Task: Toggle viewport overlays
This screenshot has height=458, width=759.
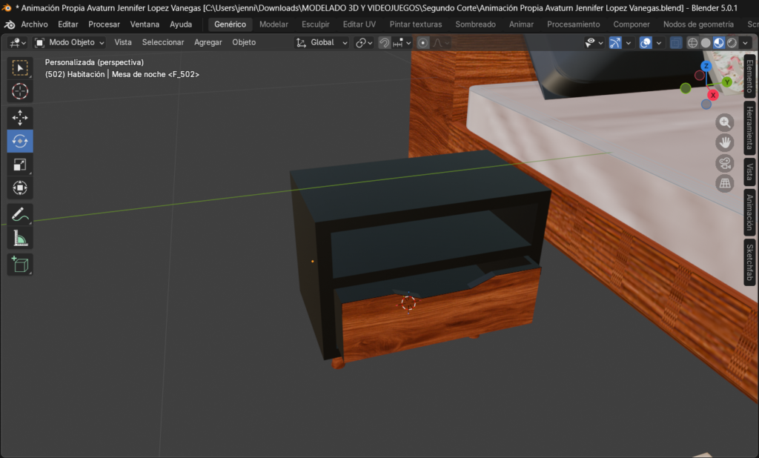Action: point(646,43)
